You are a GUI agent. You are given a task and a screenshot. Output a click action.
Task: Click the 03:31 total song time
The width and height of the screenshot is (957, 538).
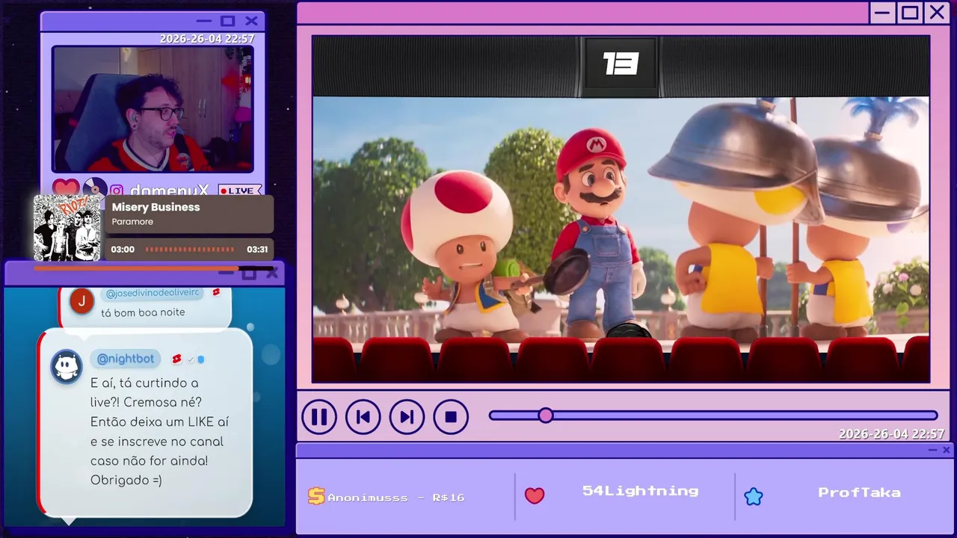(257, 250)
